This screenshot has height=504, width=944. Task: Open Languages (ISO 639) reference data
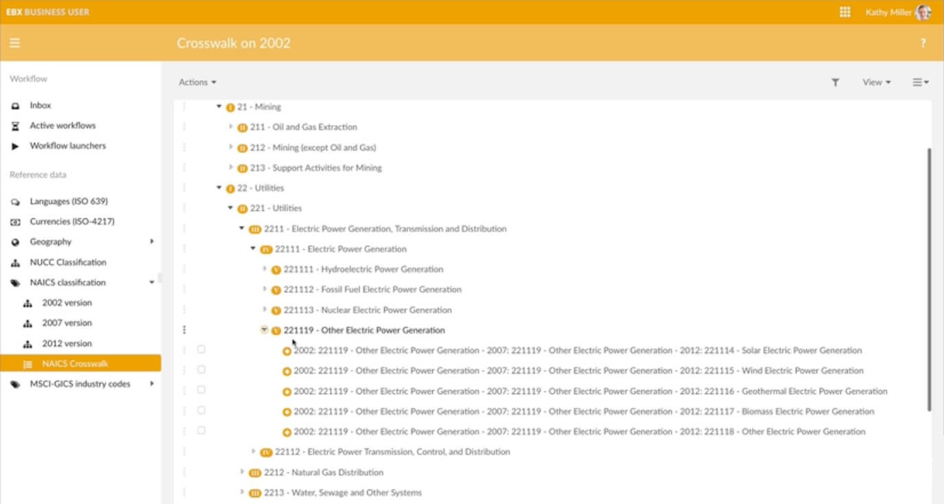(69, 201)
